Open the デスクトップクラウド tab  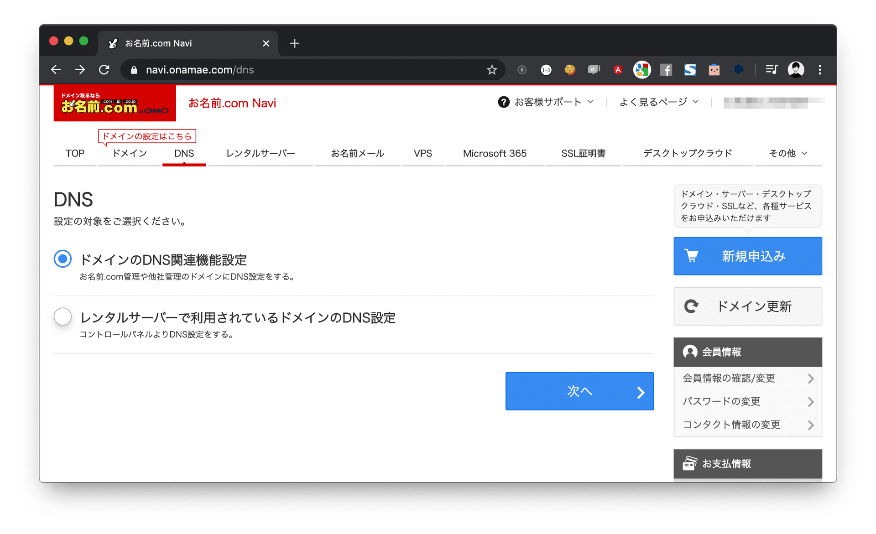click(688, 154)
